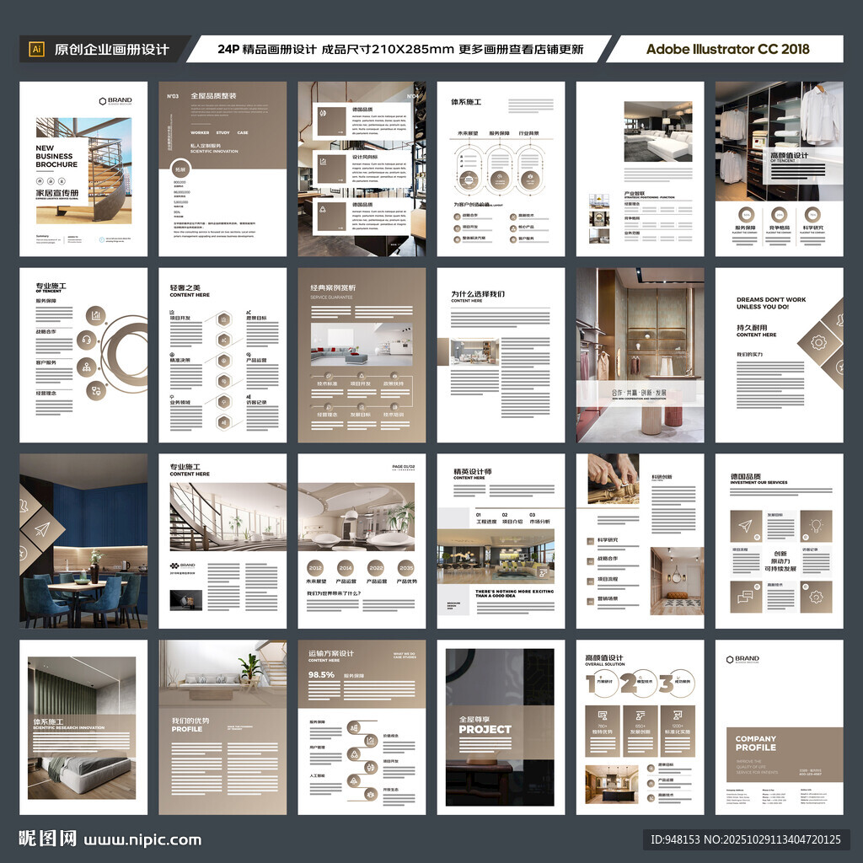Click the 昵图网 logo in bottom left

tap(47, 839)
